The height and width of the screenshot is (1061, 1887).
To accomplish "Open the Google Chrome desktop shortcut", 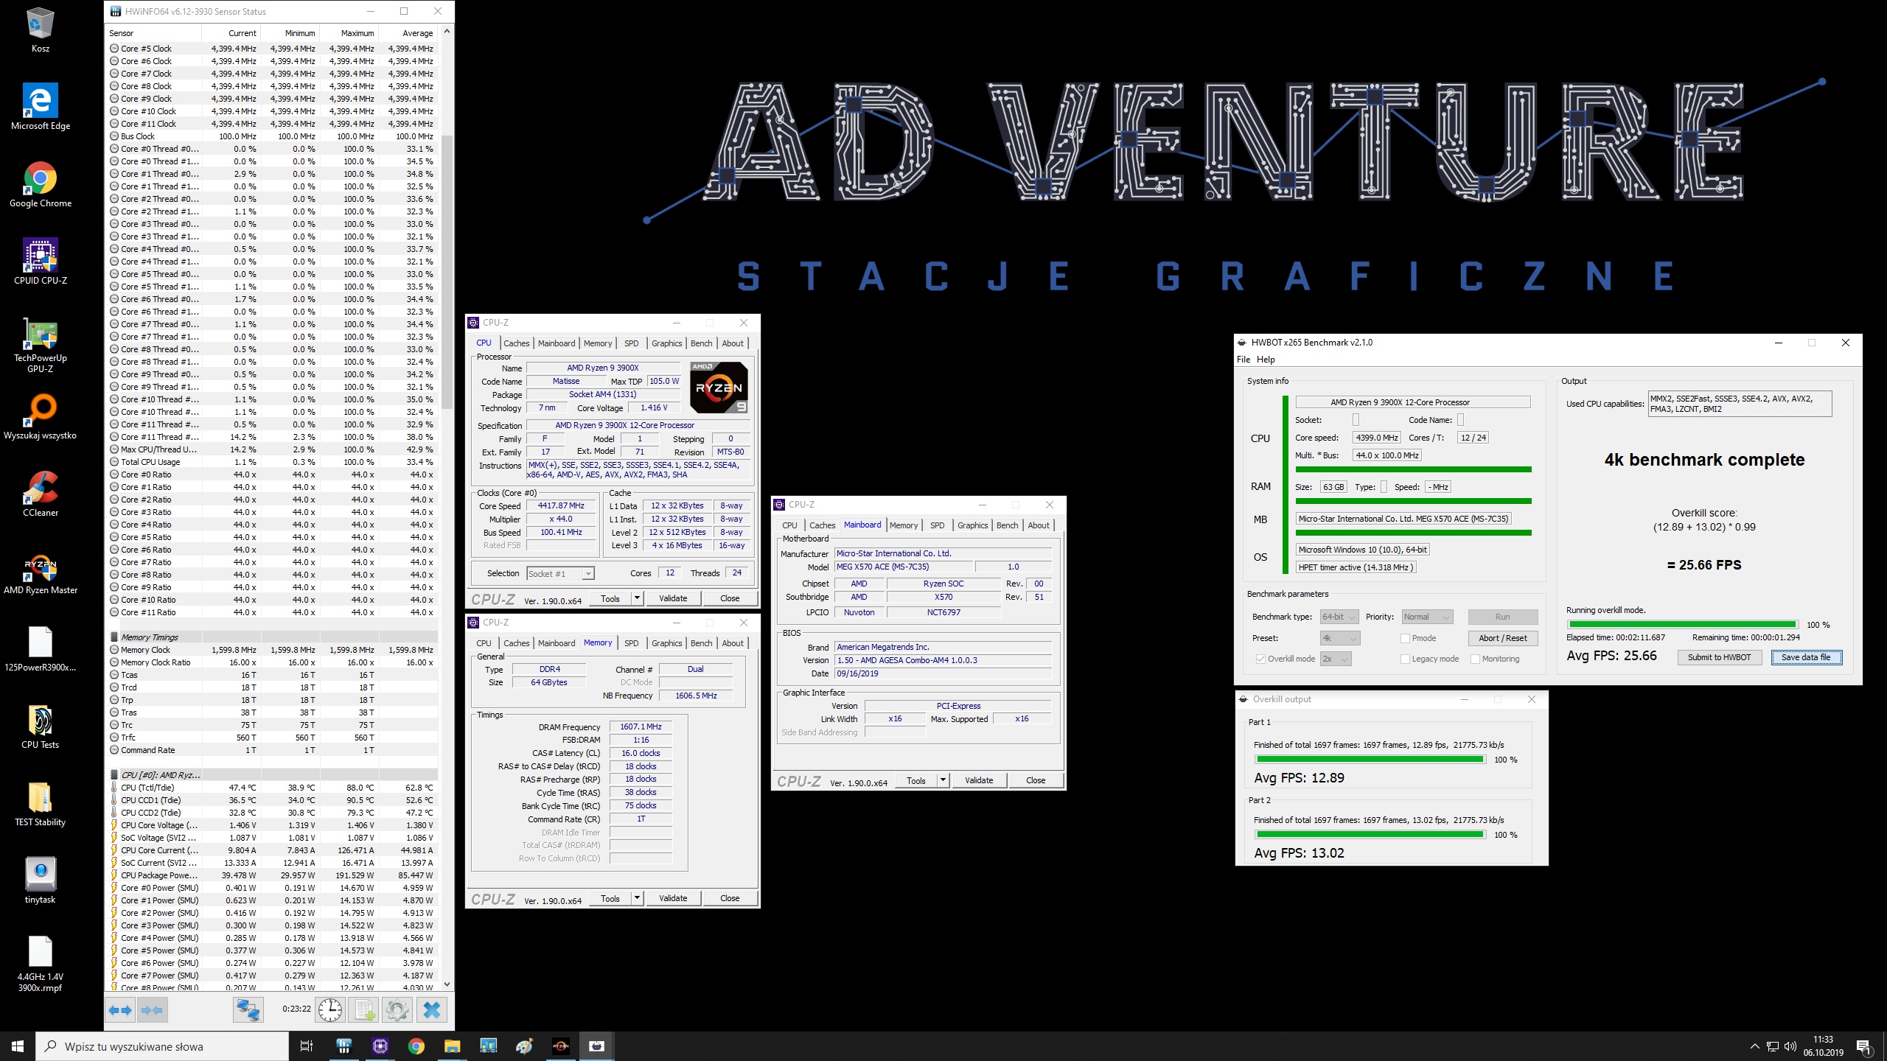I will click(x=41, y=184).
